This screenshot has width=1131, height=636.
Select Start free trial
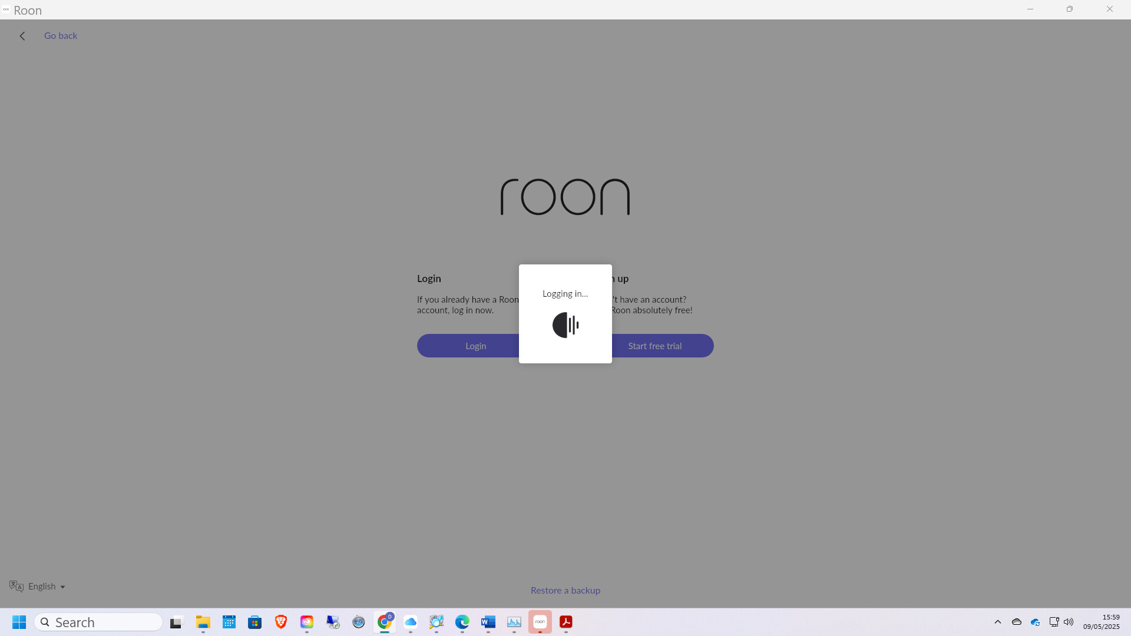pyautogui.click(x=654, y=346)
